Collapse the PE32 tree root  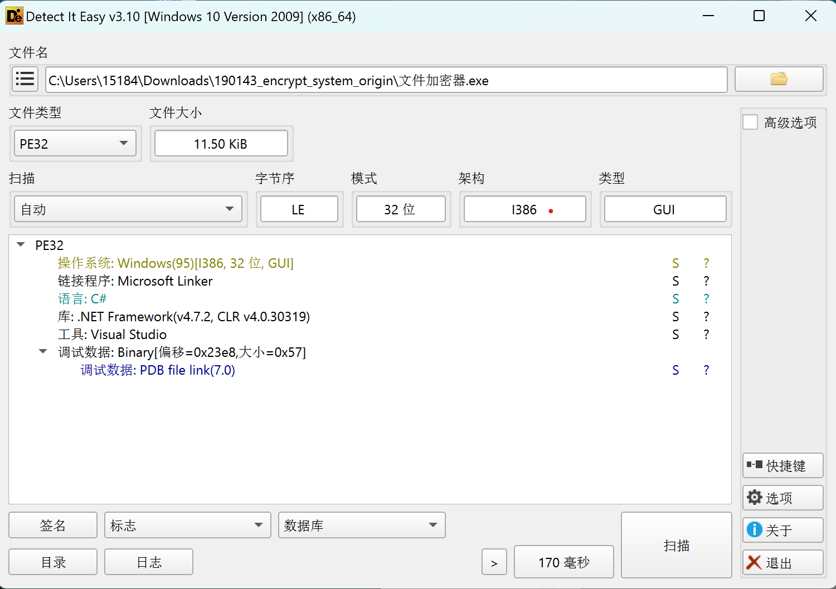(21, 245)
